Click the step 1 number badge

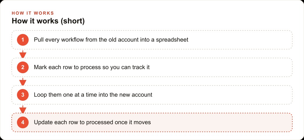[23, 40]
